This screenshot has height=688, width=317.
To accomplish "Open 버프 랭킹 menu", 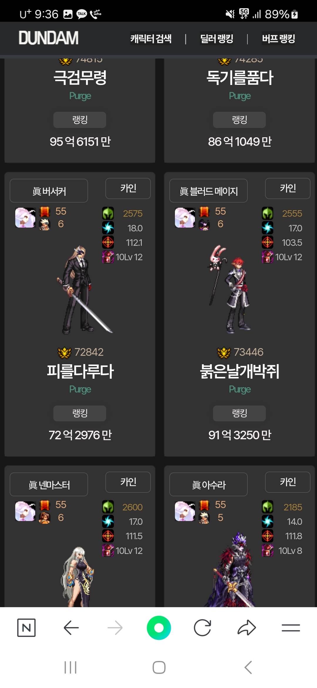I will (278, 39).
